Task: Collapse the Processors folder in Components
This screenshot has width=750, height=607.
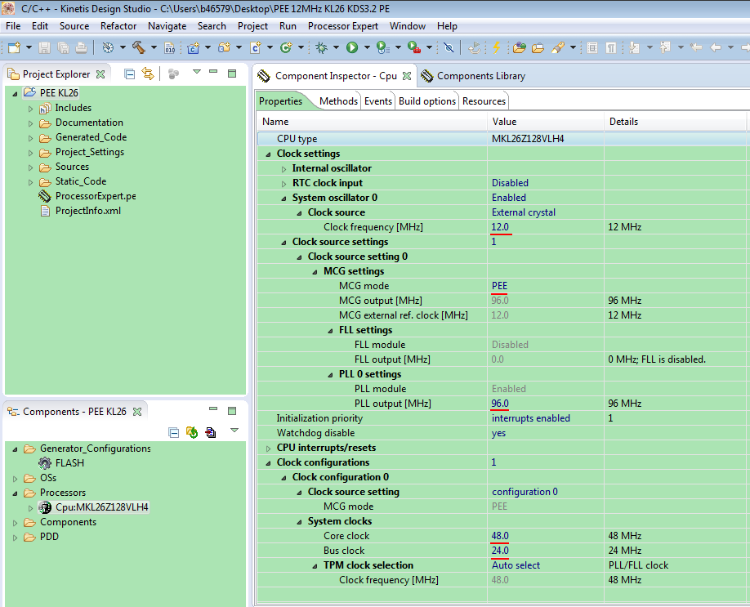Action: (15, 493)
